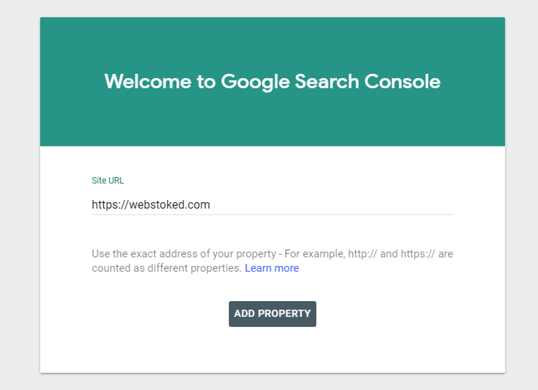Click the http:// example in the hint

pos(362,254)
